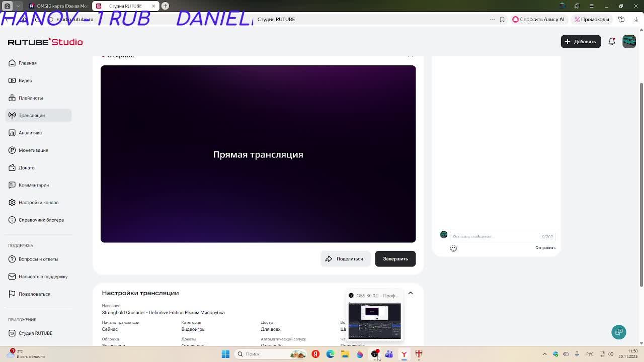This screenshot has height=362, width=644.
Task: Send chat message with Отправить
Action: click(x=545, y=248)
